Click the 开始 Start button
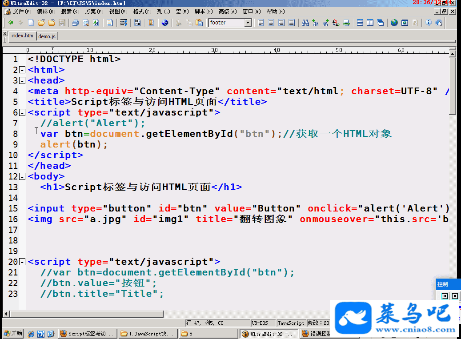This screenshot has height=339, width=461. point(13,333)
